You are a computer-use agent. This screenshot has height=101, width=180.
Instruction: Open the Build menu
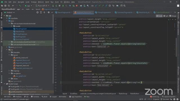click(47, 2)
